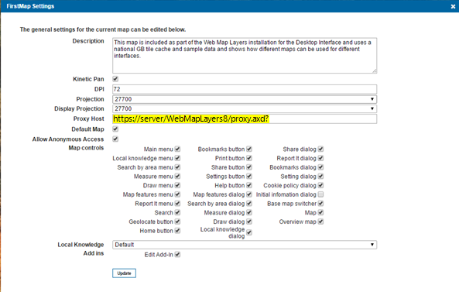The height and width of the screenshot is (292, 459).
Task: Click the Update button
Action: pyautogui.click(x=124, y=273)
